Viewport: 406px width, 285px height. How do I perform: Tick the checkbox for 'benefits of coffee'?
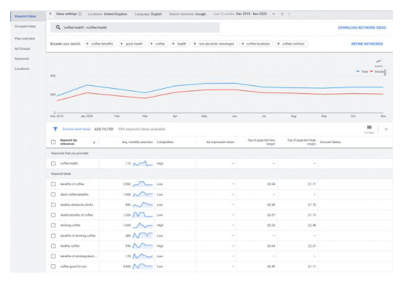coord(53,185)
